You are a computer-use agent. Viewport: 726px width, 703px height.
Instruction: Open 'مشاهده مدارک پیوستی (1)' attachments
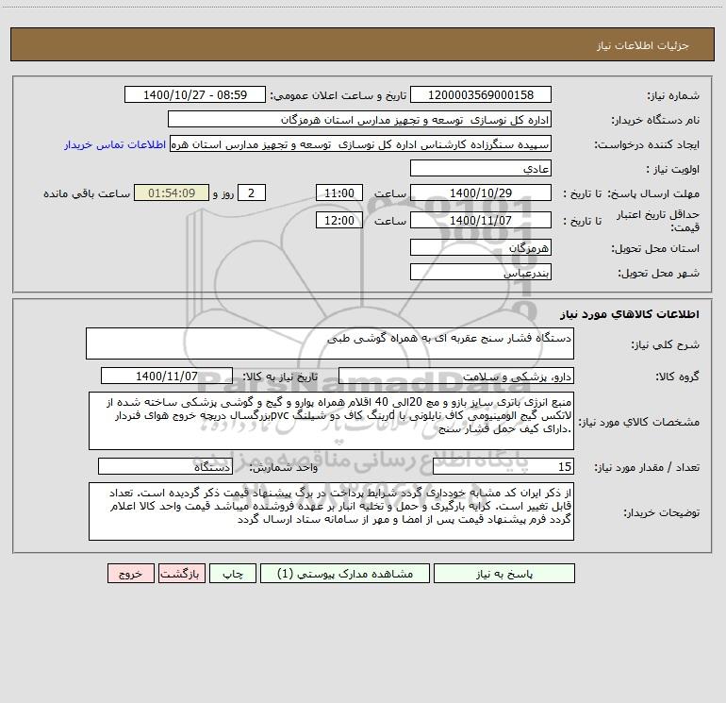345,573
